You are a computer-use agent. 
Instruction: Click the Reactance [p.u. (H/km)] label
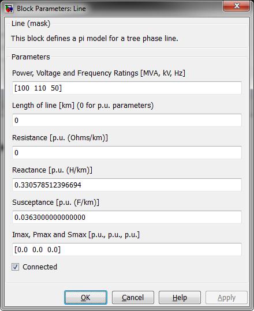[52, 170]
